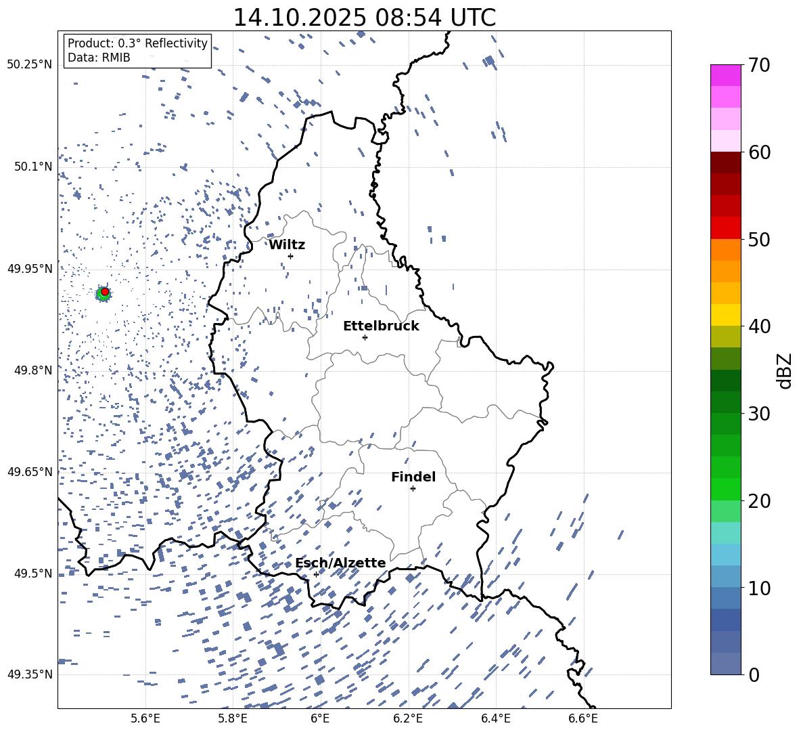Click the colorbar tick label 40
The image size is (801, 732).
point(760,326)
